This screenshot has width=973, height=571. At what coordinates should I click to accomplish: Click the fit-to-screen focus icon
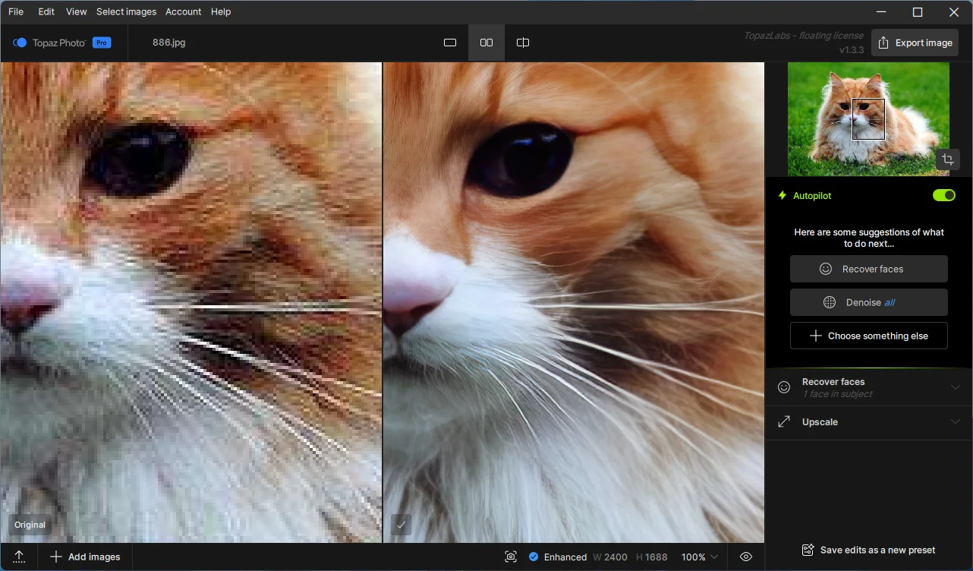coord(511,557)
